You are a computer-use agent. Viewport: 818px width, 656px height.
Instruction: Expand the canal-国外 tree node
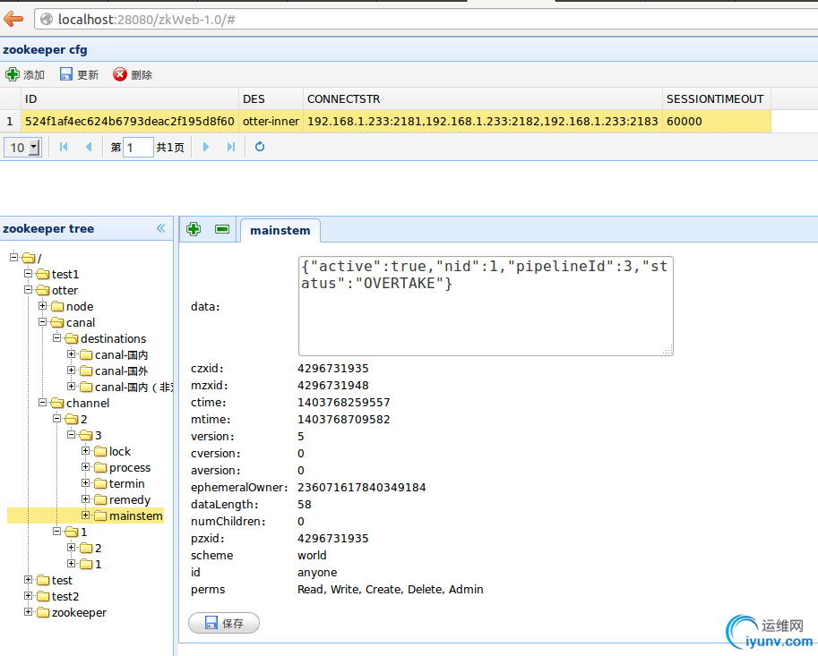pyautogui.click(x=72, y=370)
